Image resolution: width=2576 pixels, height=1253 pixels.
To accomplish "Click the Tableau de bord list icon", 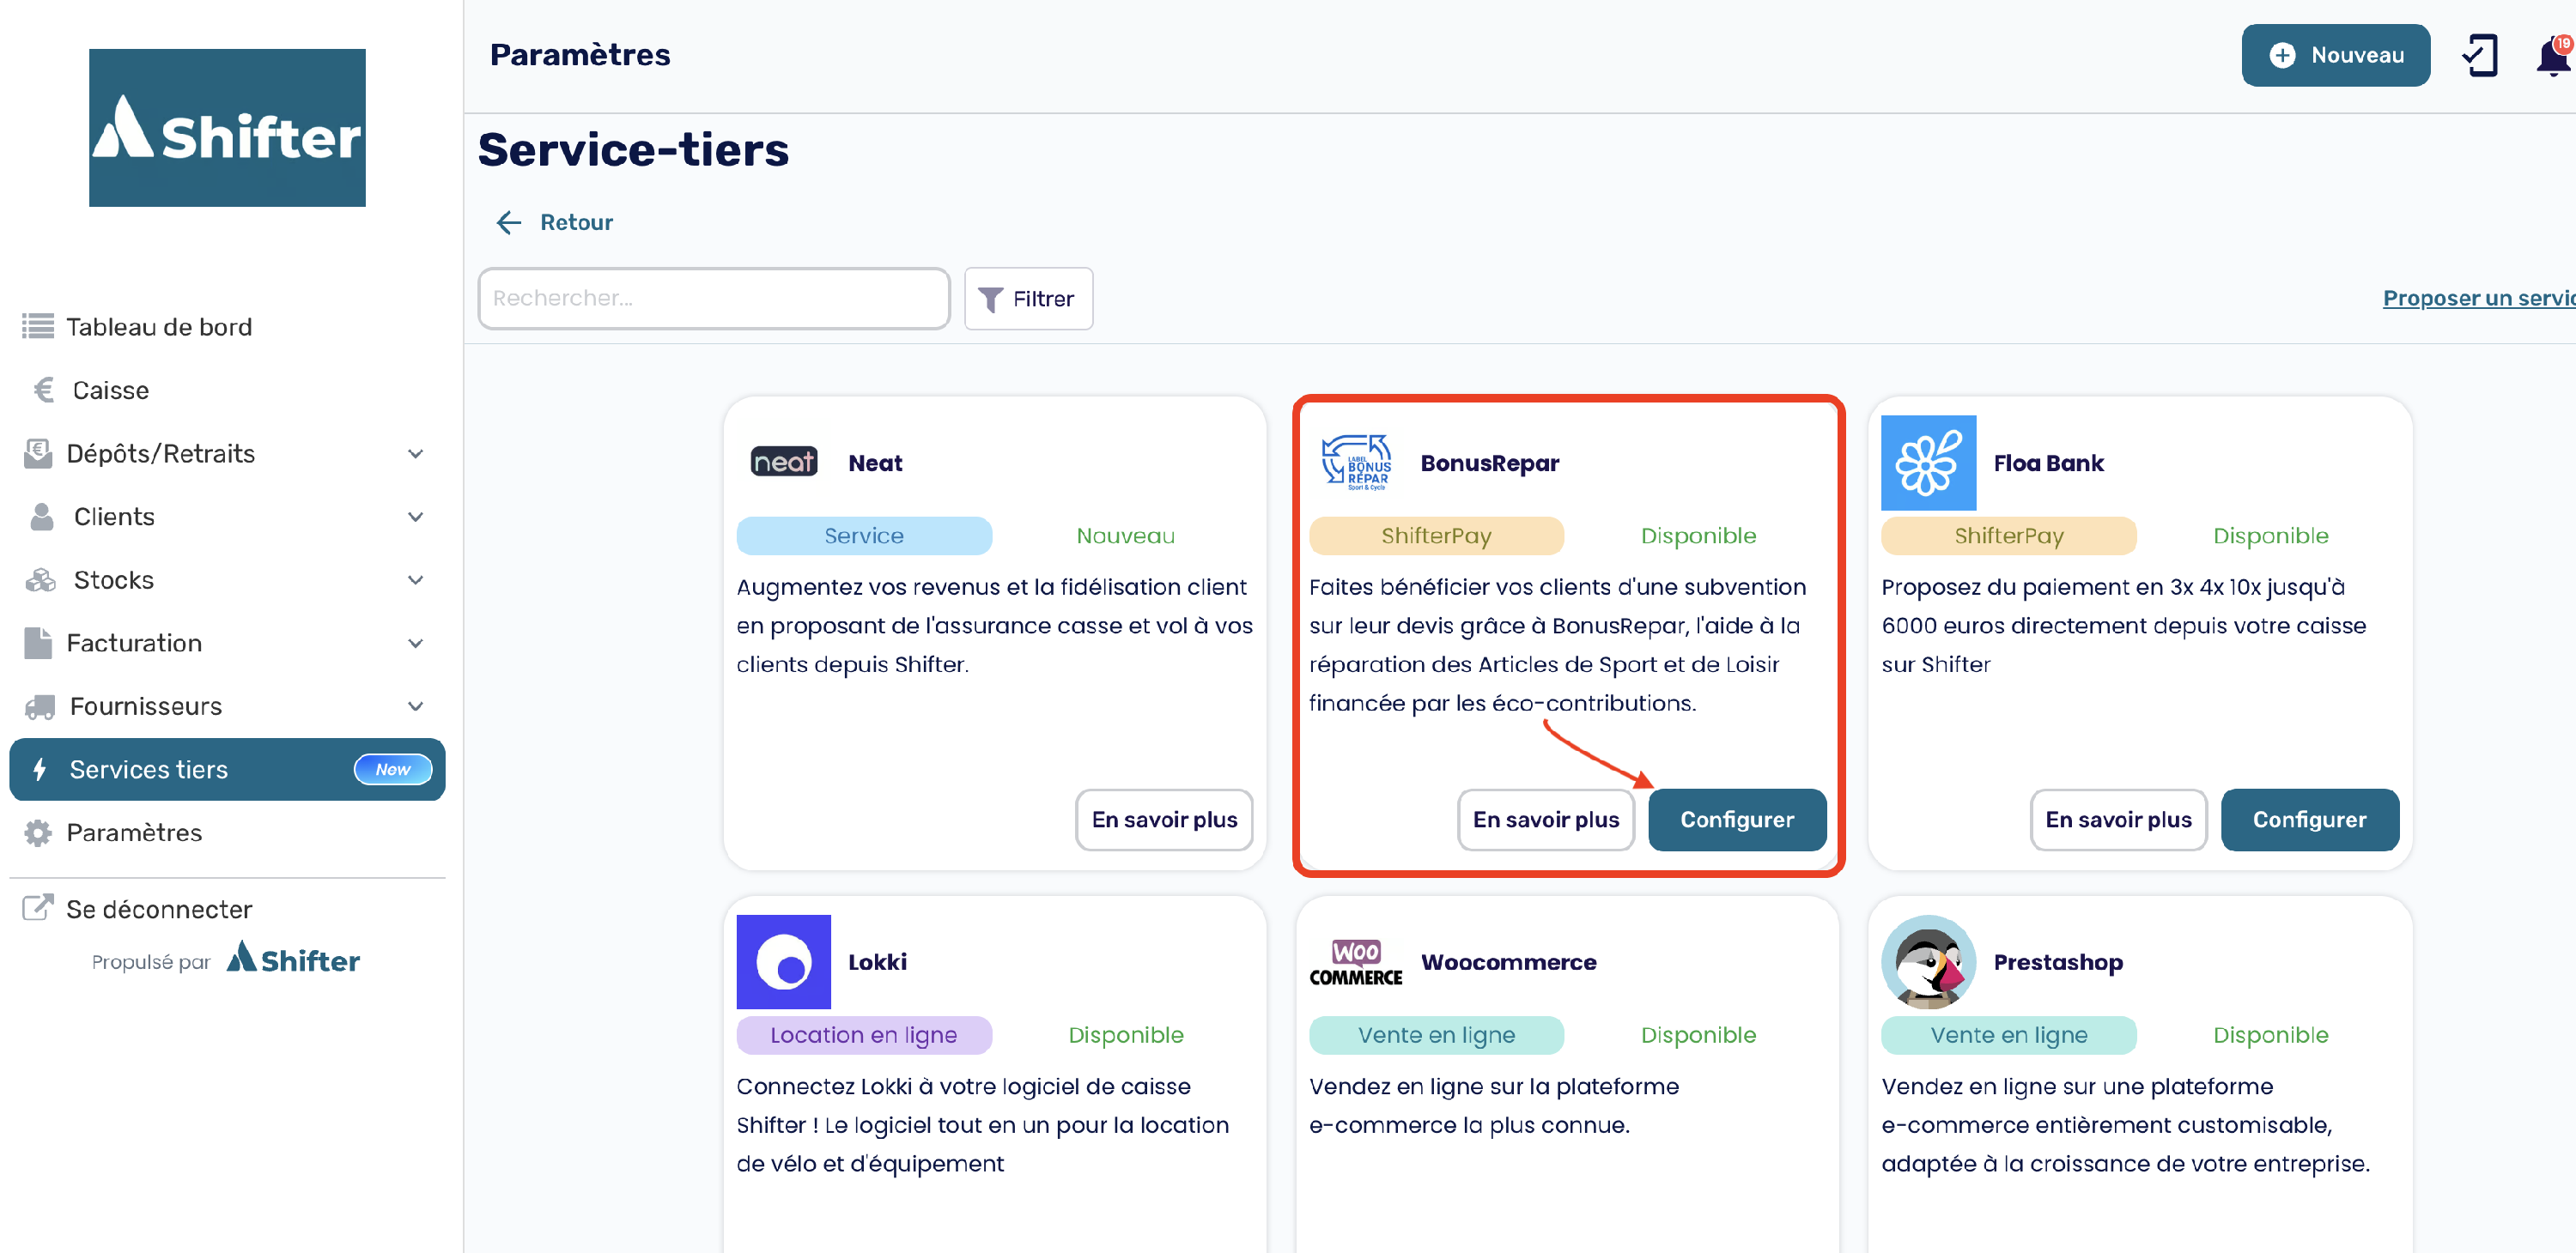I will (x=38, y=327).
